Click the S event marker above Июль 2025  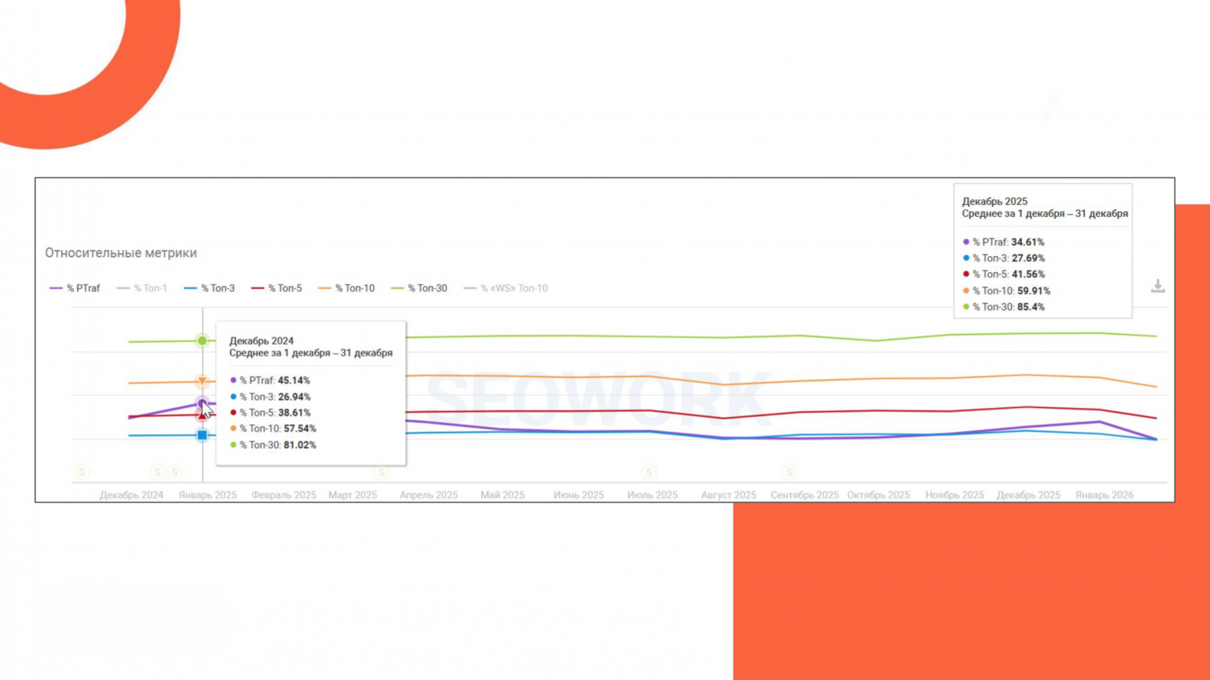pos(649,472)
